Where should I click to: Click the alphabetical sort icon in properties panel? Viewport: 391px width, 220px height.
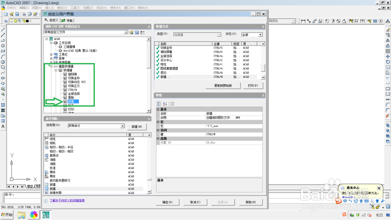pos(165,104)
